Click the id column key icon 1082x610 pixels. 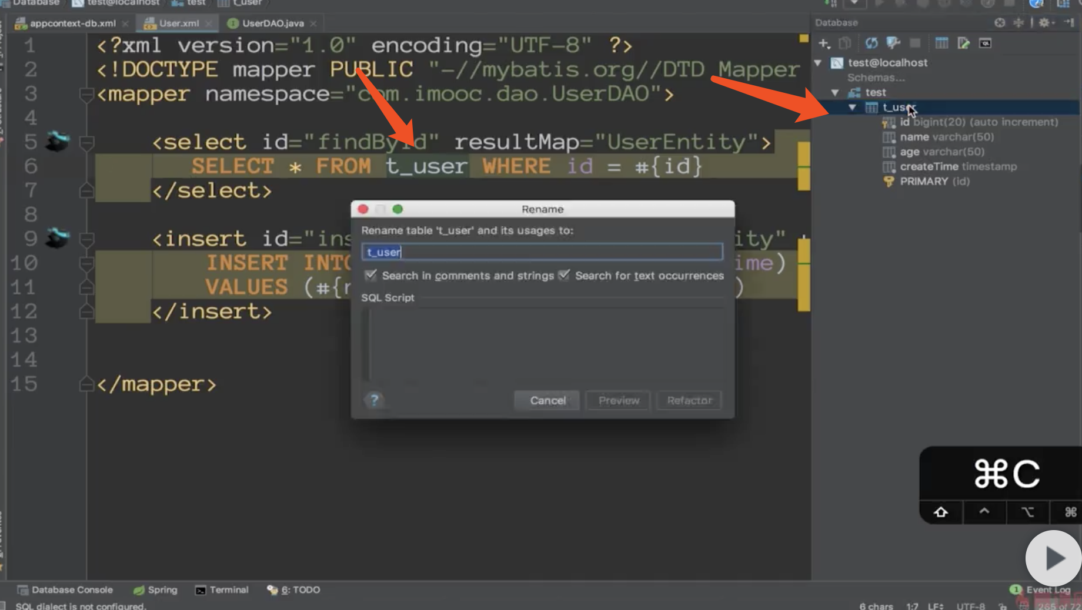point(889,122)
